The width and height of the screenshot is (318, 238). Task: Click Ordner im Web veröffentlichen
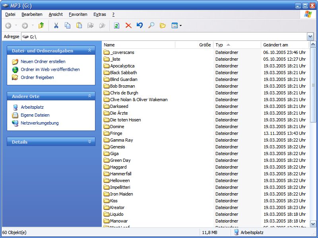point(50,69)
